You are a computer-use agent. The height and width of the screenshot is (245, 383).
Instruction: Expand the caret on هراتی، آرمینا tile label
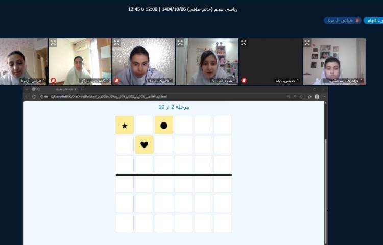tap(43, 80)
